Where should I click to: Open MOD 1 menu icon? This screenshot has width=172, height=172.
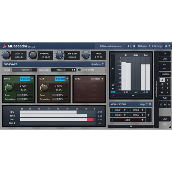click(x=125, y=110)
